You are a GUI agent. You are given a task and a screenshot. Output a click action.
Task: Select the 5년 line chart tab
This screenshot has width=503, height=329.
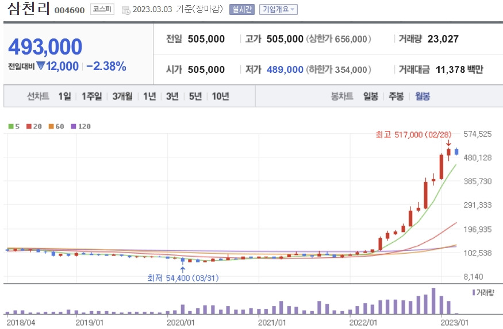point(195,96)
